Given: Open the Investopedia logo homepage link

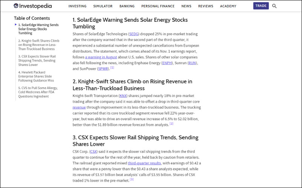Looking at the screenshot, I should tap(32, 6).
